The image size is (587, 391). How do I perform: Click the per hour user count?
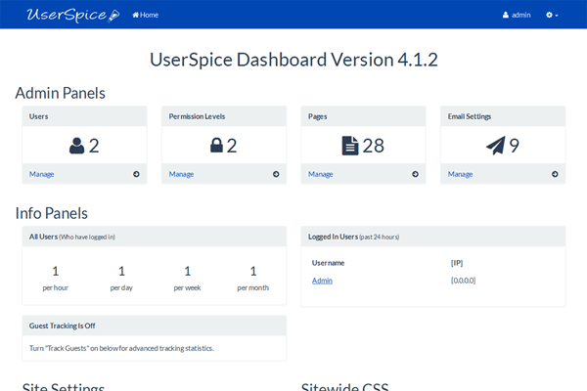click(x=56, y=271)
